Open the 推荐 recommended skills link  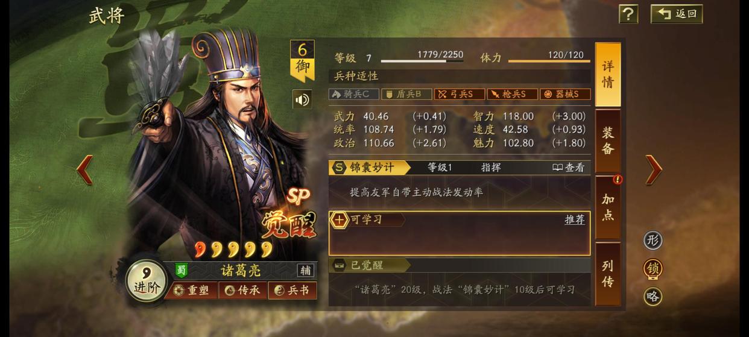pyautogui.click(x=575, y=220)
